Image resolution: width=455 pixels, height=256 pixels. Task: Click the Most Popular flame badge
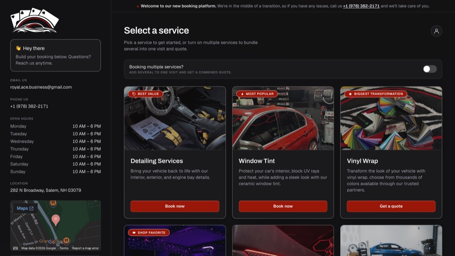[257, 94]
